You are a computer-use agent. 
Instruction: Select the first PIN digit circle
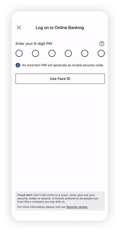(x=19, y=53)
